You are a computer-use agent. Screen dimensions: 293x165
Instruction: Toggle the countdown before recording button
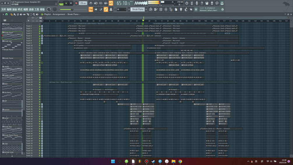point(101,3)
